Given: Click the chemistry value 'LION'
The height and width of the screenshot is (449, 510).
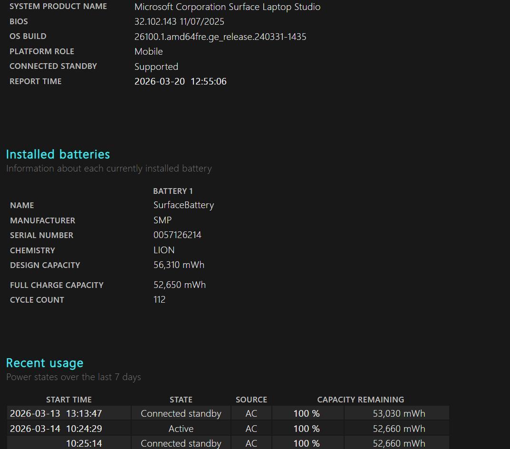Looking at the screenshot, I should [164, 250].
